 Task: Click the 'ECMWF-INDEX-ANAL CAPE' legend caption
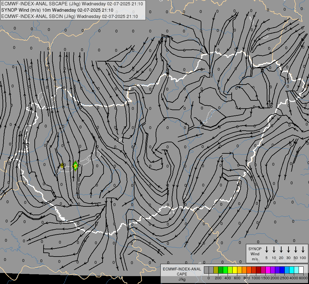coord(182,272)
